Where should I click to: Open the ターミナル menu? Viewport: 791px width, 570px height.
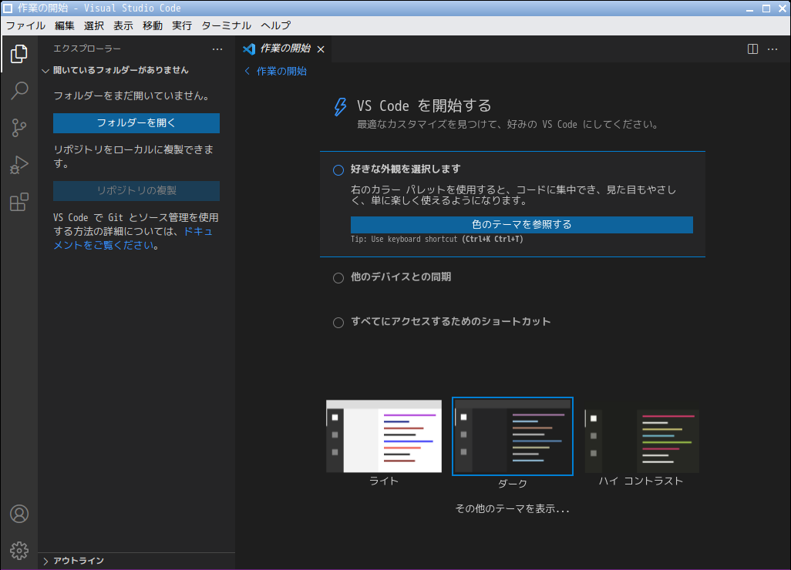226,25
